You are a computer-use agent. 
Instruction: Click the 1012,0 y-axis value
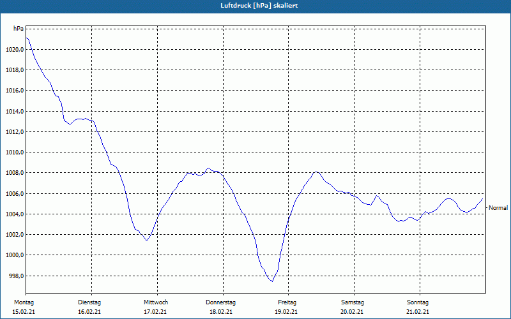(15, 132)
